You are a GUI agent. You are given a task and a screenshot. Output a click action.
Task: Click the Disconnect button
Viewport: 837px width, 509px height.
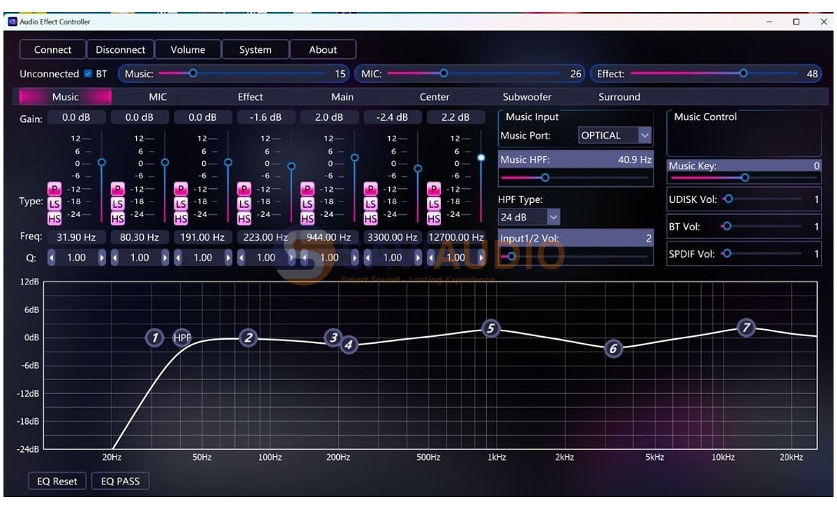click(120, 50)
